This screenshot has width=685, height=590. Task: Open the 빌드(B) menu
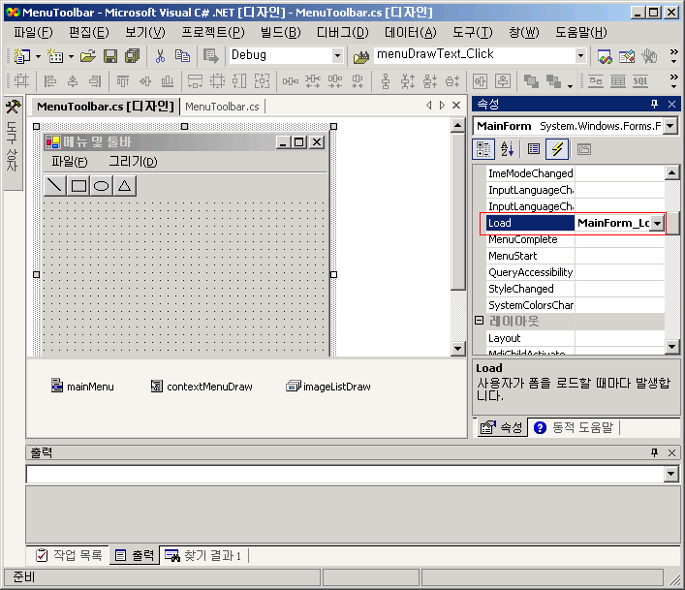click(x=280, y=32)
